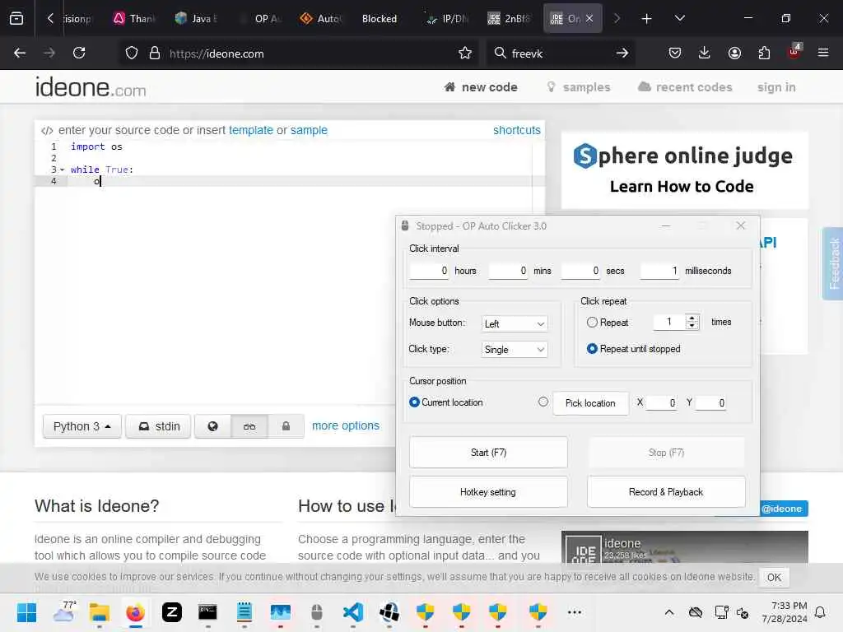Switch to the Blocked tab

pyautogui.click(x=379, y=19)
